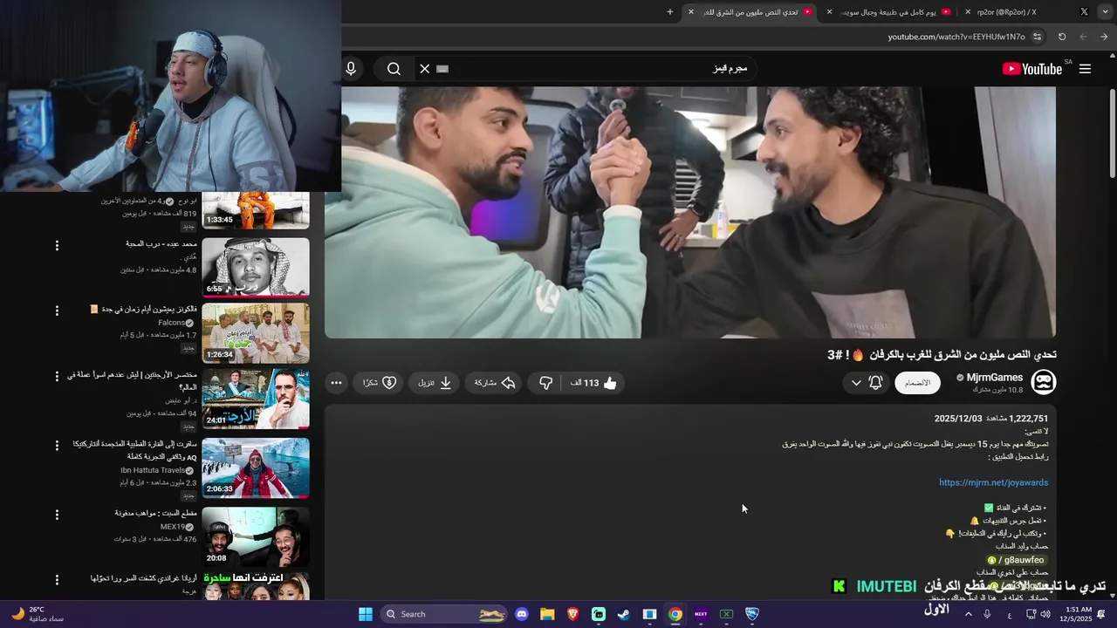Show hidden system tray icons chevron
1117x628 pixels.
point(968,614)
